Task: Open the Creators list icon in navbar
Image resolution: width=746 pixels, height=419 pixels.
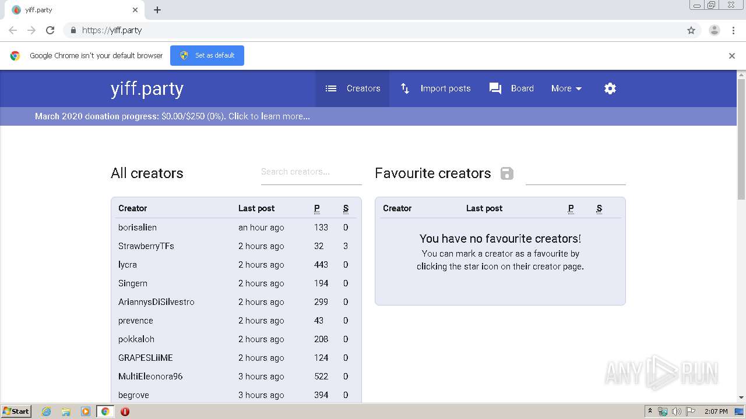Action: pyautogui.click(x=331, y=88)
